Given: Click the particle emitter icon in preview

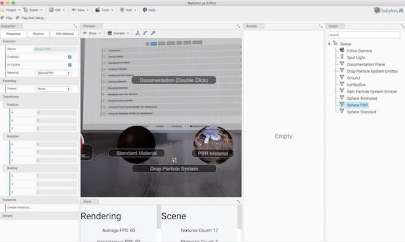Looking at the screenshot, I should pos(174,160).
